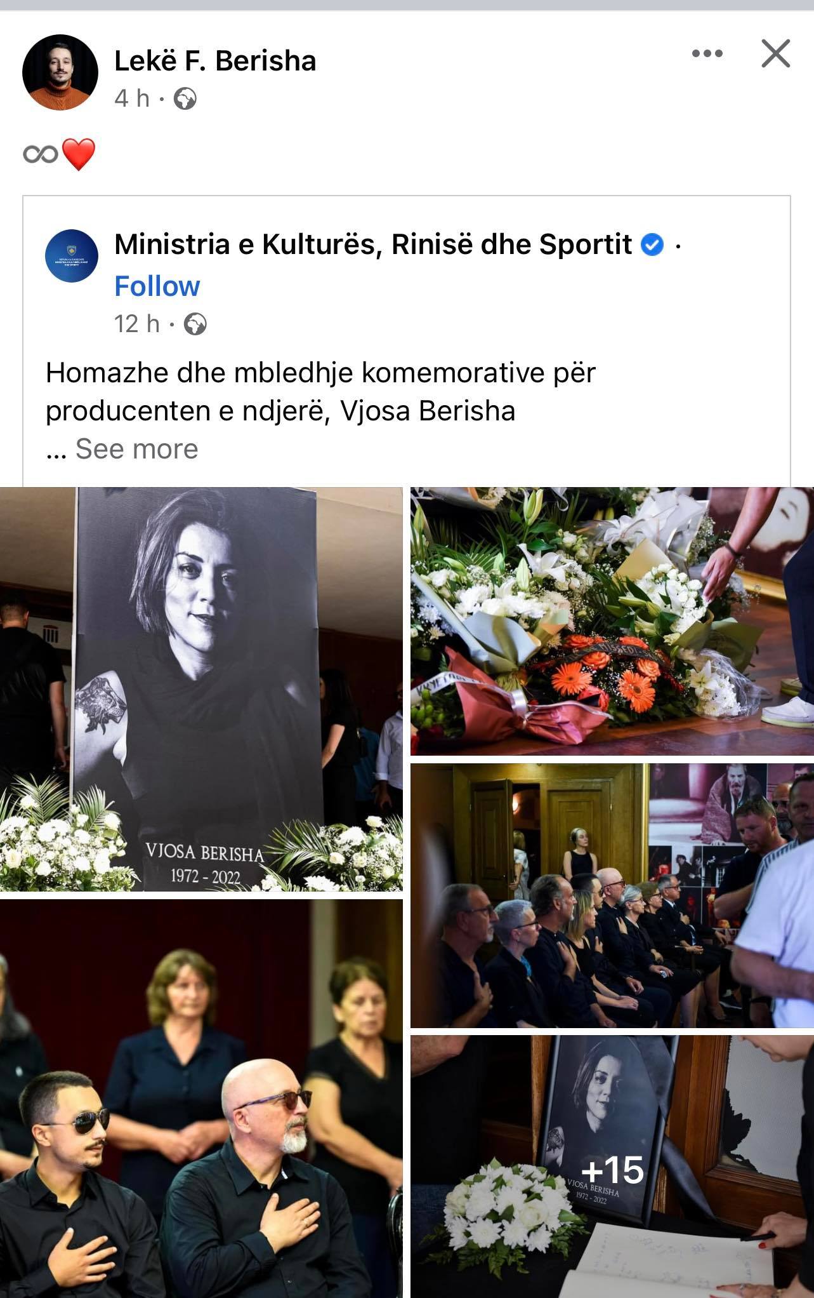Image resolution: width=814 pixels, height=1298 pixels.
Task: Open Lekë F. Berisha name link
Action: pyautogui.click(x=215, y=61)
